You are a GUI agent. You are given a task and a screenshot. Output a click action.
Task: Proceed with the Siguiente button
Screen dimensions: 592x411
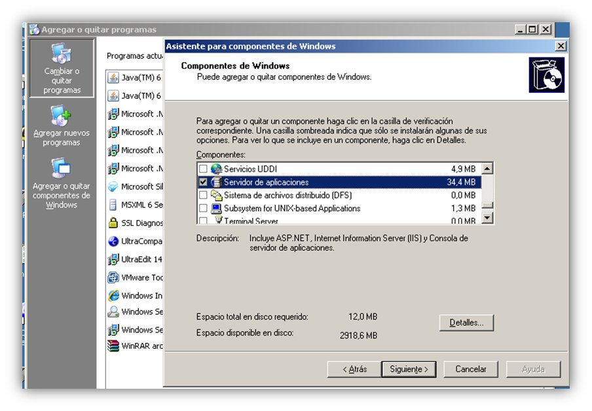[x=409, y=369]
